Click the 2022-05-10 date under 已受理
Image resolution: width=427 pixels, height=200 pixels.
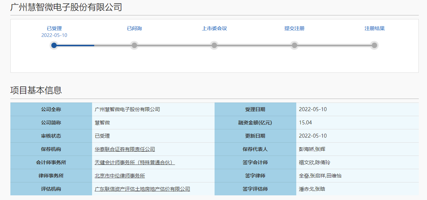[54, 35]
